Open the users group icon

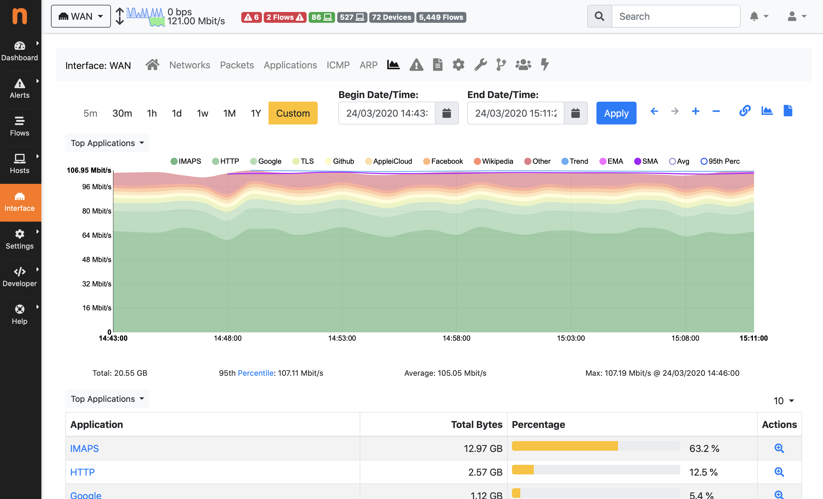(x=523, y=65)
